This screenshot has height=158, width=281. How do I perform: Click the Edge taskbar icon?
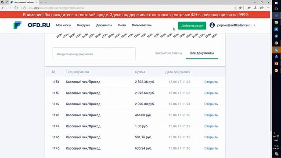tap(276, 16)
